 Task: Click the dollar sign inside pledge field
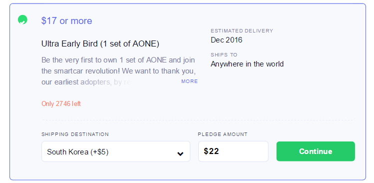click(206, 151)
